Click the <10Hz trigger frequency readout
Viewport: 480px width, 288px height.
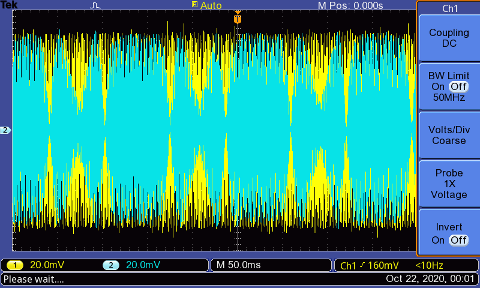[x=429, y=265]
